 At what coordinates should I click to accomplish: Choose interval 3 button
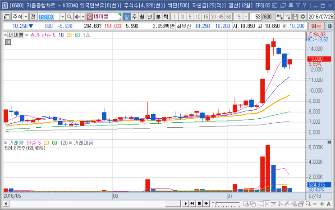pyautogui.click(x=182, y=17)
